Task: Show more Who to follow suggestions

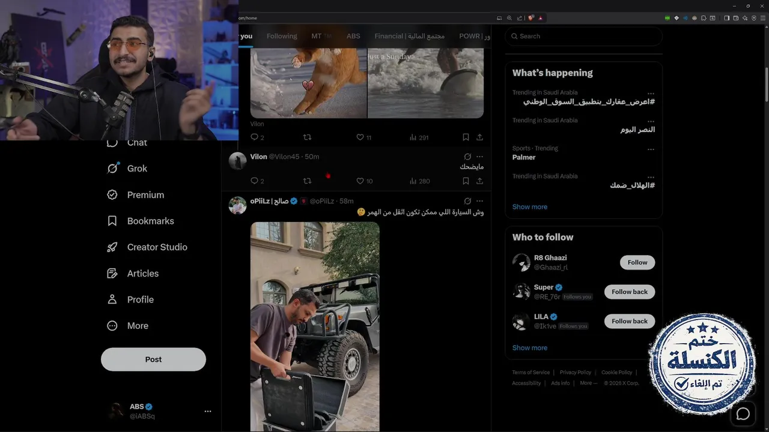Action: pos(530,348)
